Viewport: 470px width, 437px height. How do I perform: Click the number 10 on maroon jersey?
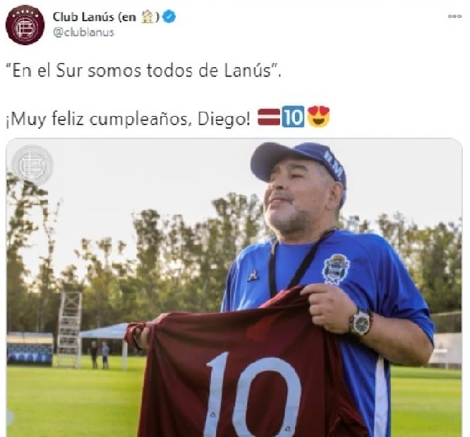[253, 395]
